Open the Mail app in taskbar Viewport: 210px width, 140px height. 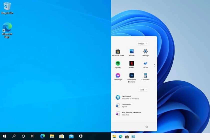71,136
